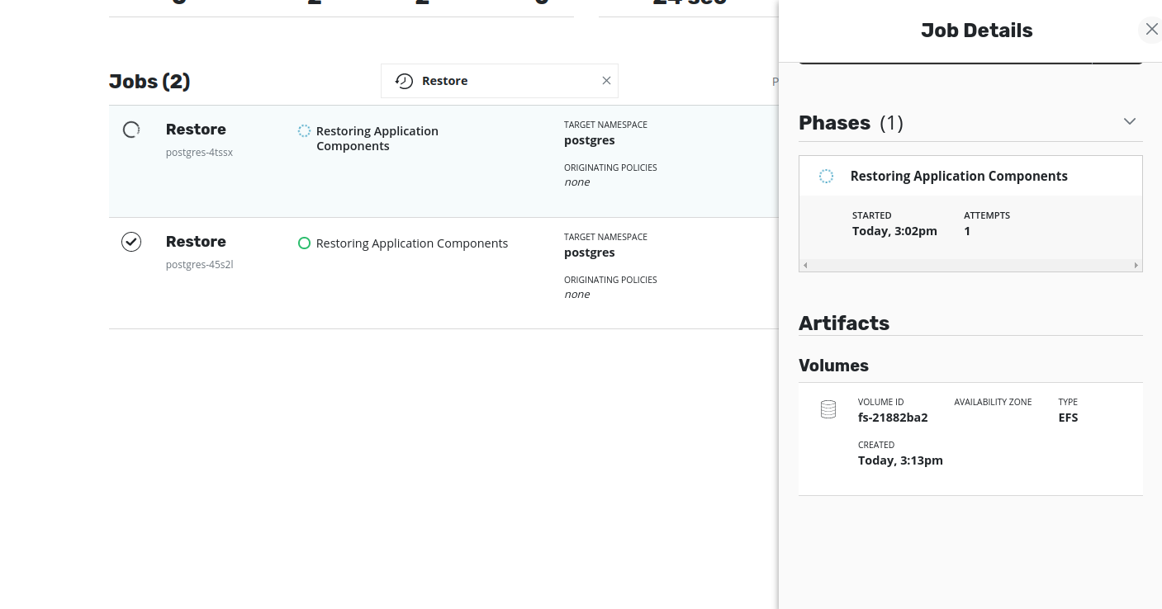Screen dimensions: 1162x609
Task: Click the phase card horizontal scrollbar track
Action: click(x=970, y=266)
